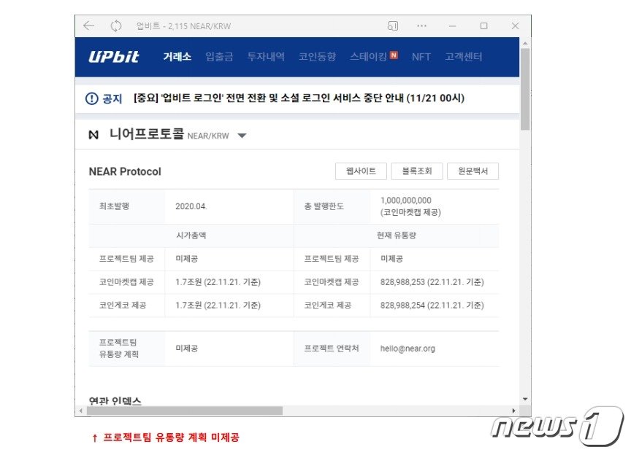The height and width of the screenshot is (455, 631).
Task: Close the browser window
Action: [515, 26]
